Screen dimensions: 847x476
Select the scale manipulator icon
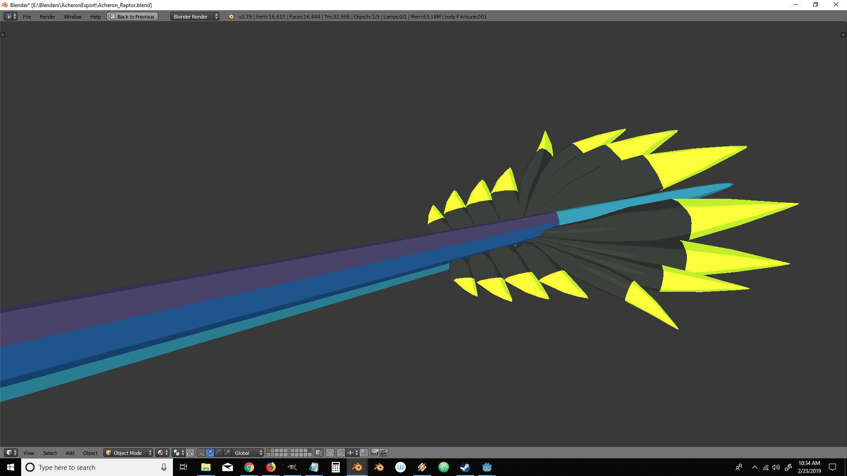(x=227, y=453)
